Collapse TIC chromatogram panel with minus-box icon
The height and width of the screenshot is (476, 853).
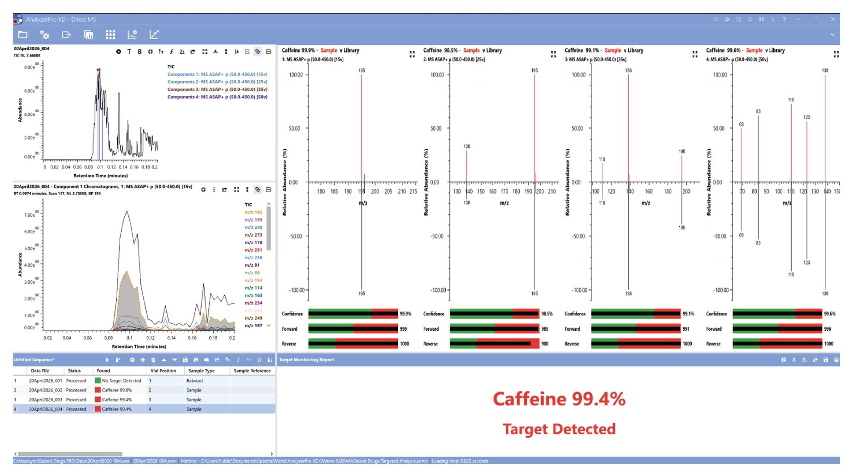(268, 52)
